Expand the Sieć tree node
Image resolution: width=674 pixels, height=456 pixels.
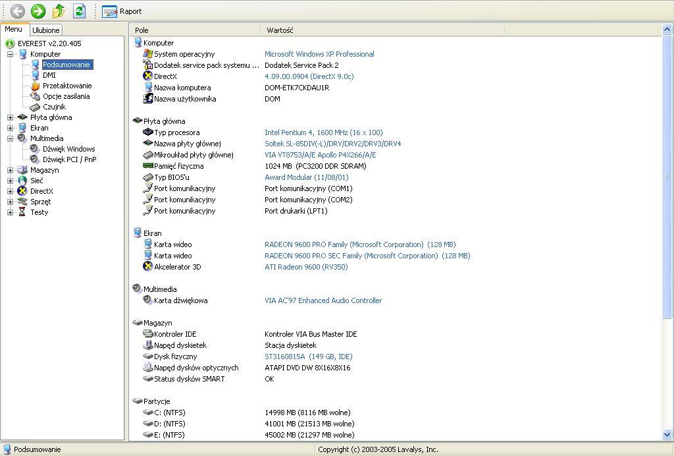tap(11, 181)
